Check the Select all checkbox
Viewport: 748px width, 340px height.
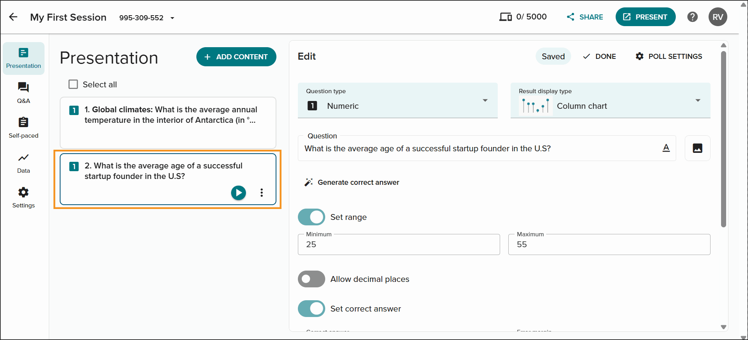click(x=73, y=84)
